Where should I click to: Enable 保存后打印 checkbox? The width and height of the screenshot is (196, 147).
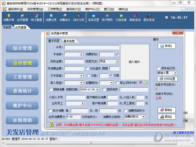[158, 68]
